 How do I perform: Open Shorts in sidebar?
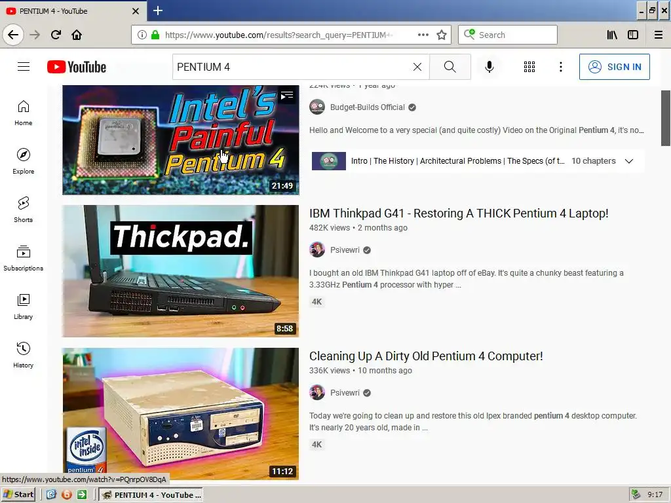[24, 210]
